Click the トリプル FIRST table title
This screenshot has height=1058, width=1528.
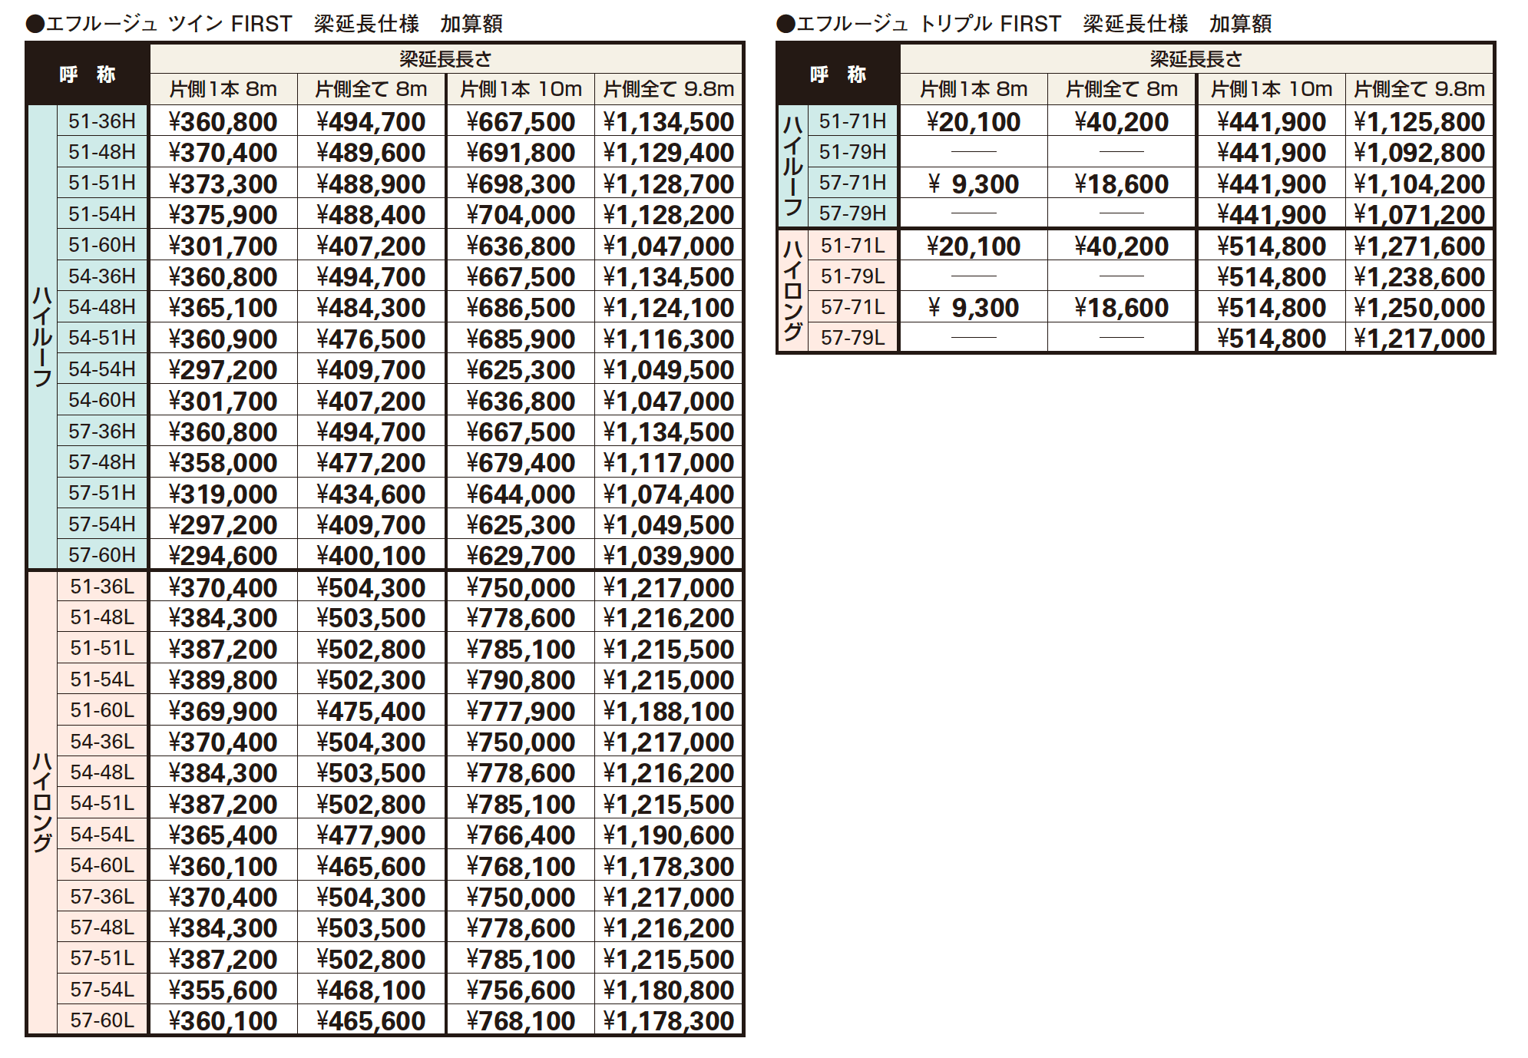(1024, 24)
